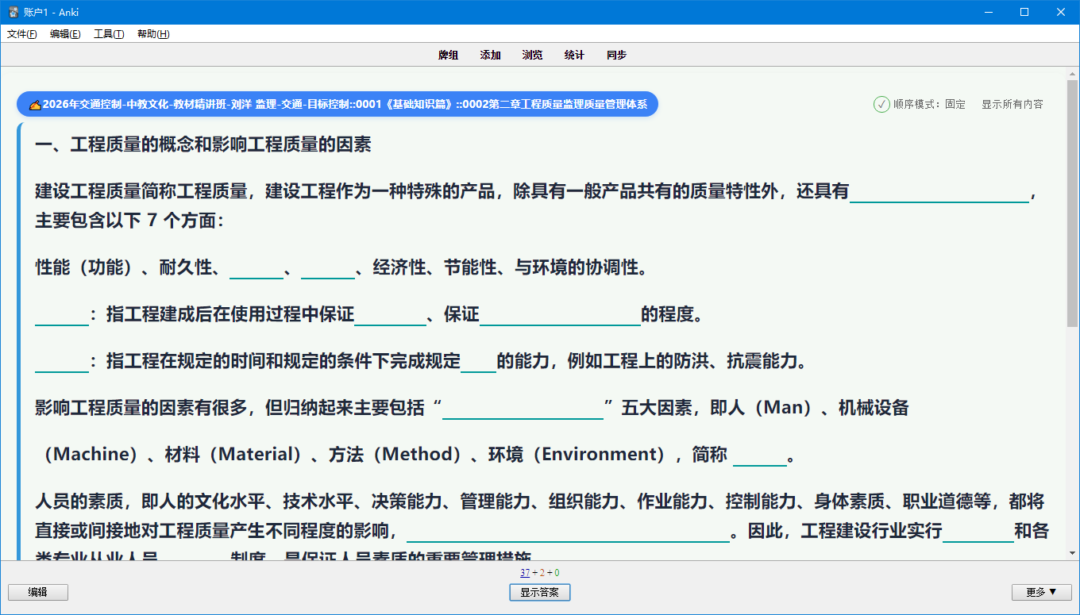Screen dimensions: 1080x615
Task: Open the 浏览 browser
Action: tap(533, 55)
